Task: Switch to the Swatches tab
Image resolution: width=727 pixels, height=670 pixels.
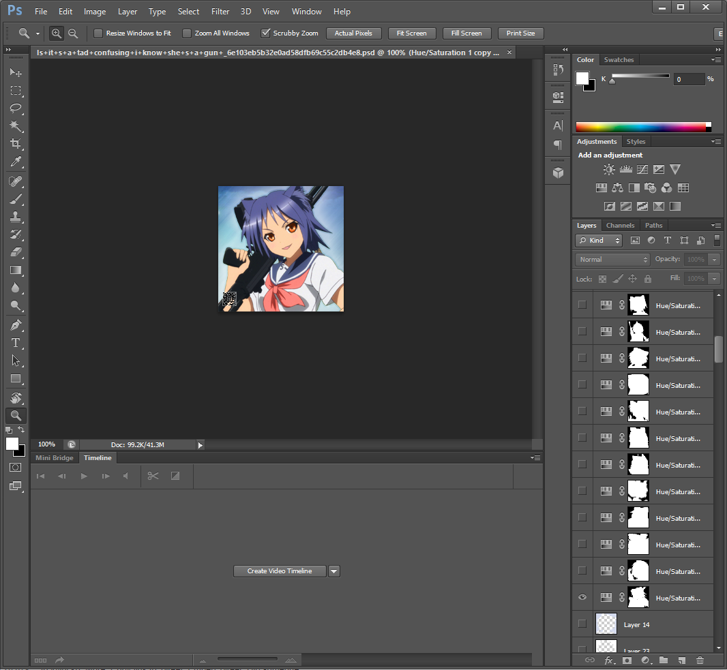Action: pos(619,60)
